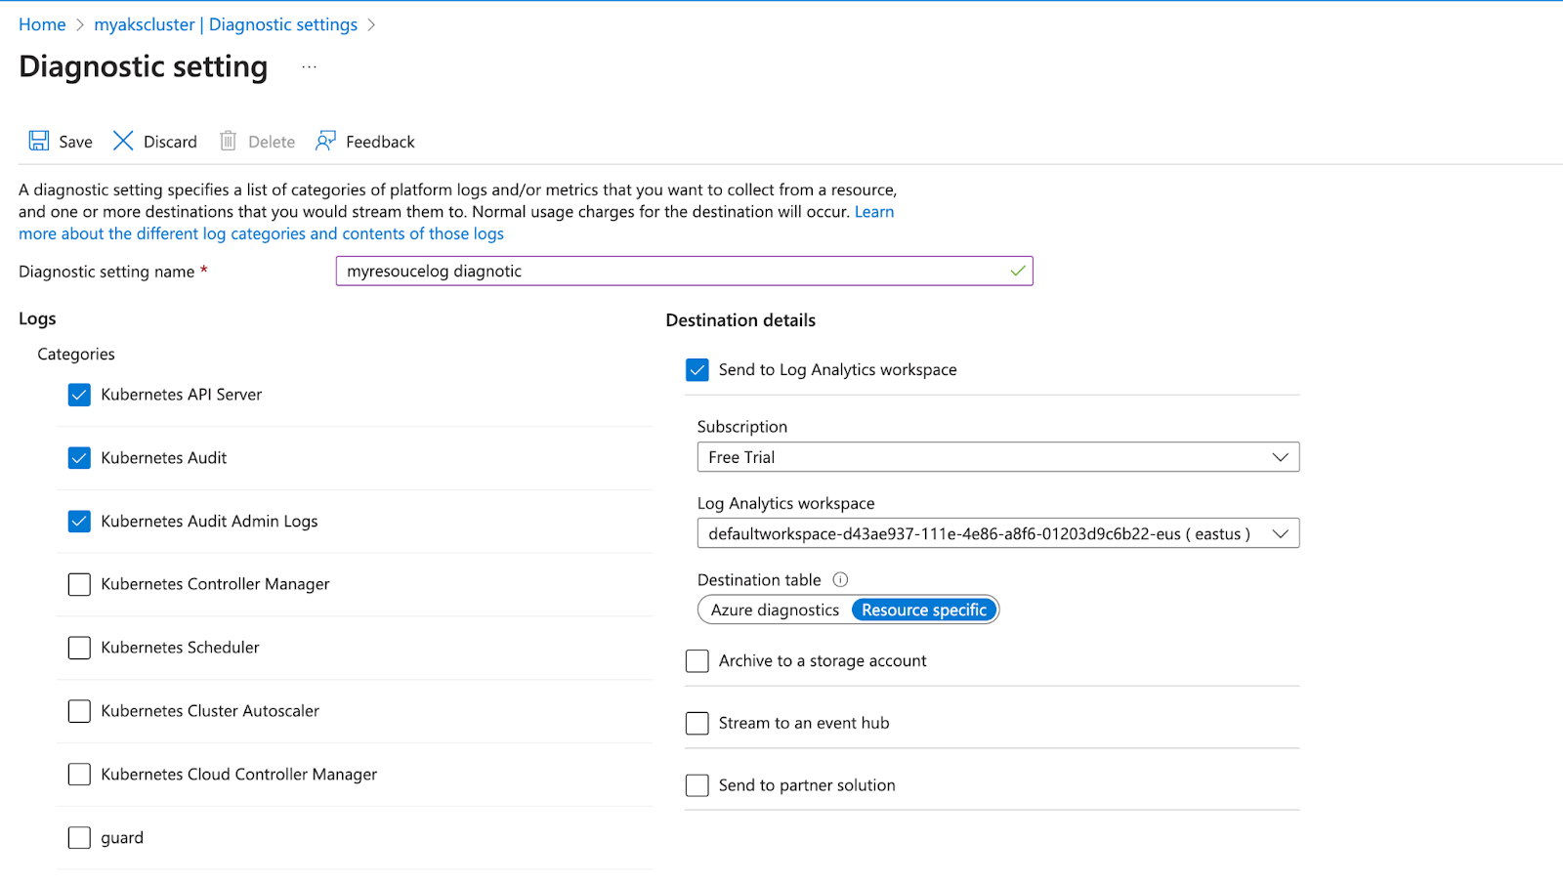Enable Stream to an event hub
The image size is (1563, 884).
pyautogui.click(x=697, y=724)
